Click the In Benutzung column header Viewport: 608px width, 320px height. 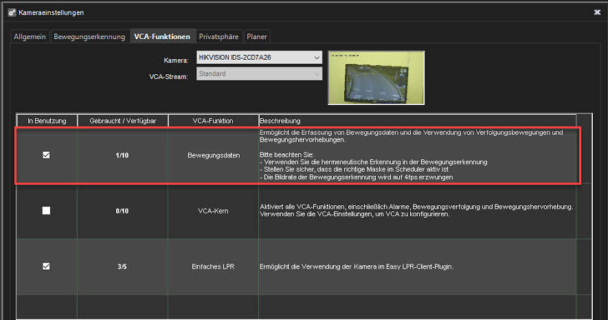[47, 121]
